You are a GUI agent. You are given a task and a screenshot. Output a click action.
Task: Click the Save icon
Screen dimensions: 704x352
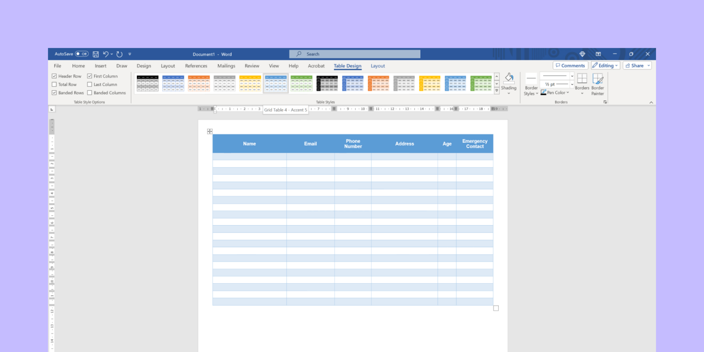[x=95, y=54]
